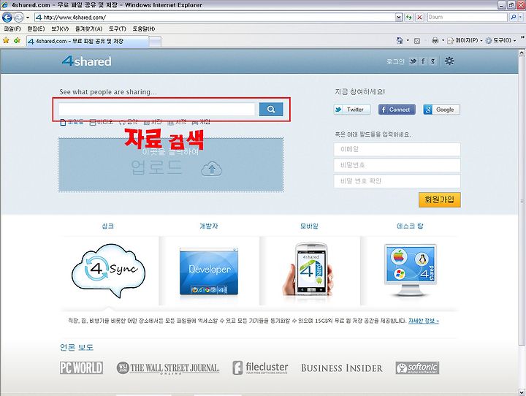This screenshot has width=526, height=396.
Task: Click the Add to Favorites star-plus icon
Action: pos(17,41)
